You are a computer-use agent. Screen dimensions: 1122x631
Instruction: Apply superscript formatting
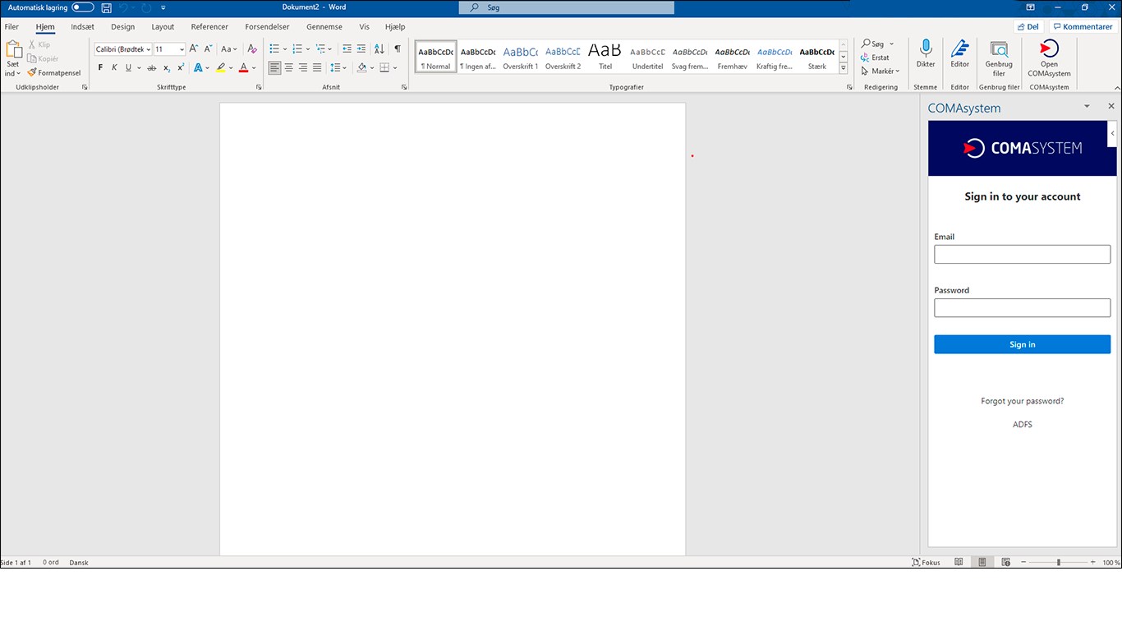180,67
